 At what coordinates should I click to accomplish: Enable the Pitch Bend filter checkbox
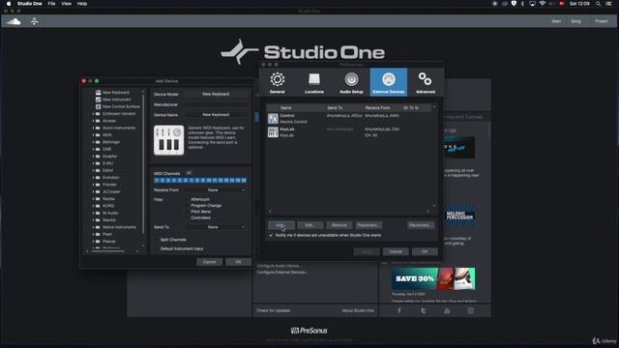click(x=188, y=212)
